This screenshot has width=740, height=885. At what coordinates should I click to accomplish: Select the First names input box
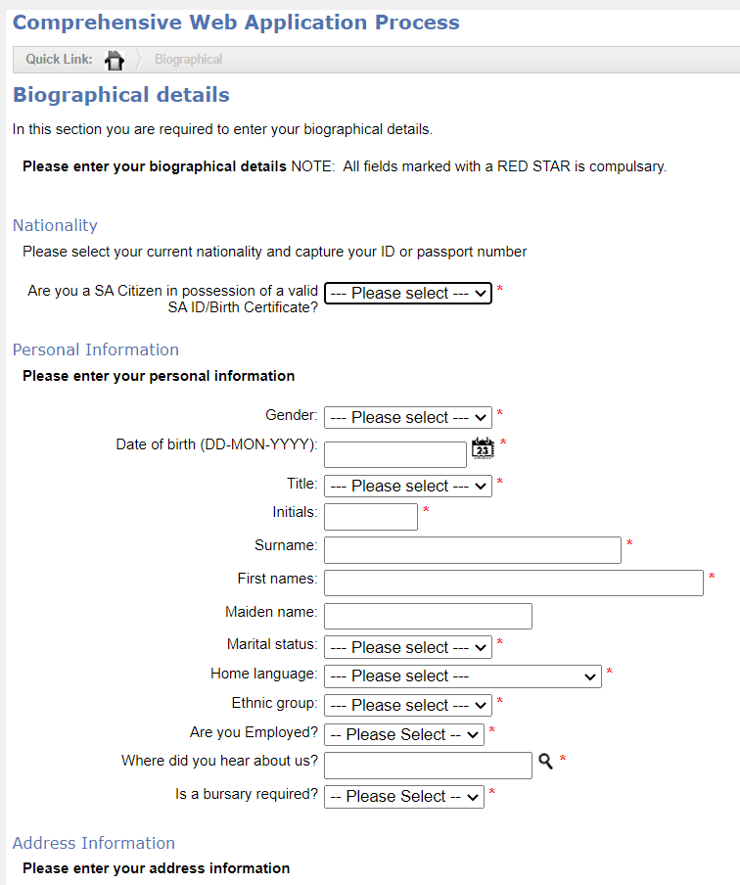pos(513,582)
